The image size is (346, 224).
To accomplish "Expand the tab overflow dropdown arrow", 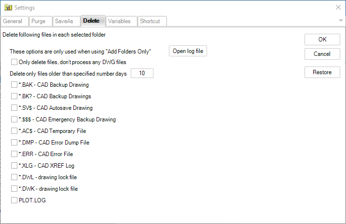I will coord(341,21).
